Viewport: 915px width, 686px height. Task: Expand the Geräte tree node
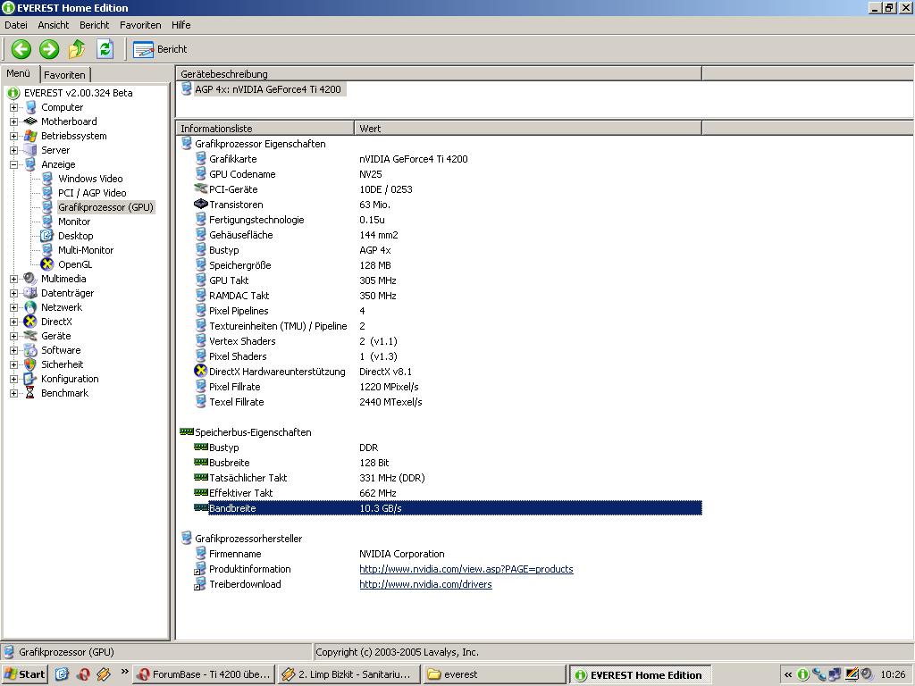[14, 336]
